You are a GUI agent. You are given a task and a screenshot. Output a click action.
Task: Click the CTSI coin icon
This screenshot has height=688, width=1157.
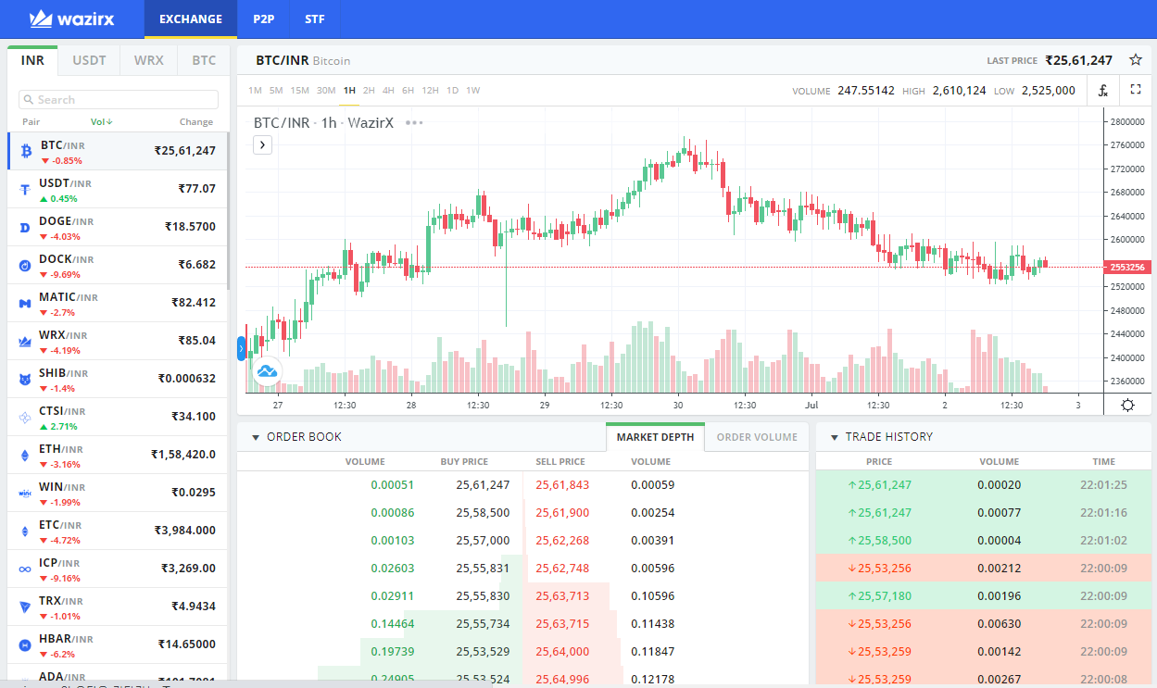coord(25,417)
